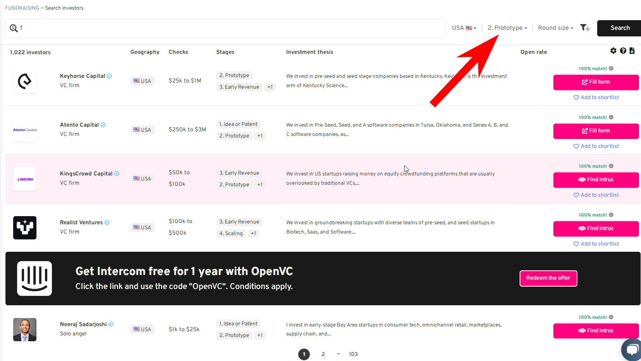This screenshot has height=361, width=641.
Task: Select current page 1 in pagination
Action: click(304, 354)
